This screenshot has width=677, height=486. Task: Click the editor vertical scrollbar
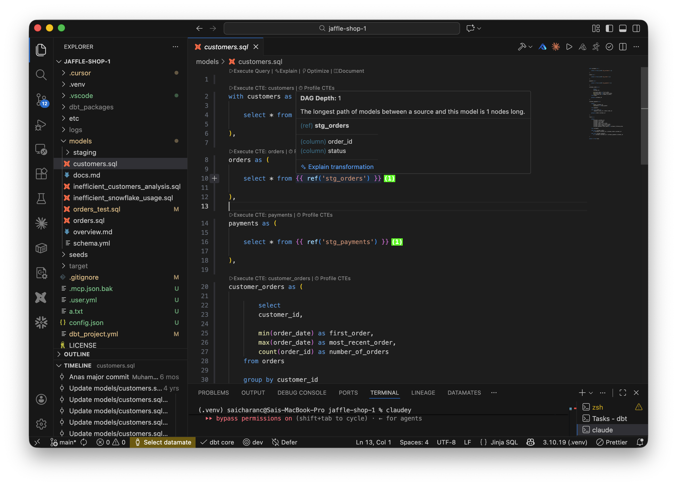[644, 116]
